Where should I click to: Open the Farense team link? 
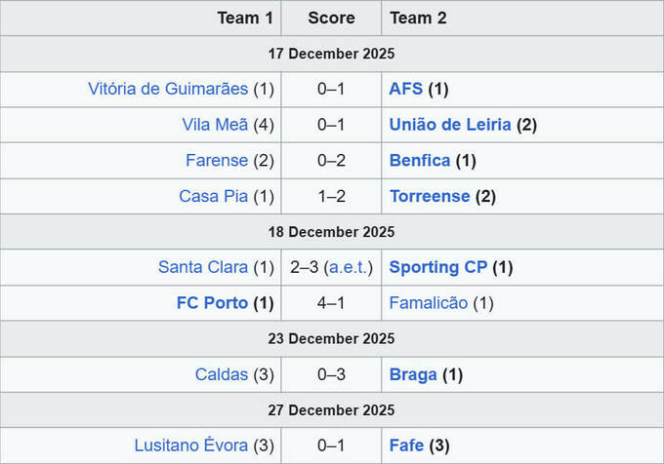click(x=217, y=161)
